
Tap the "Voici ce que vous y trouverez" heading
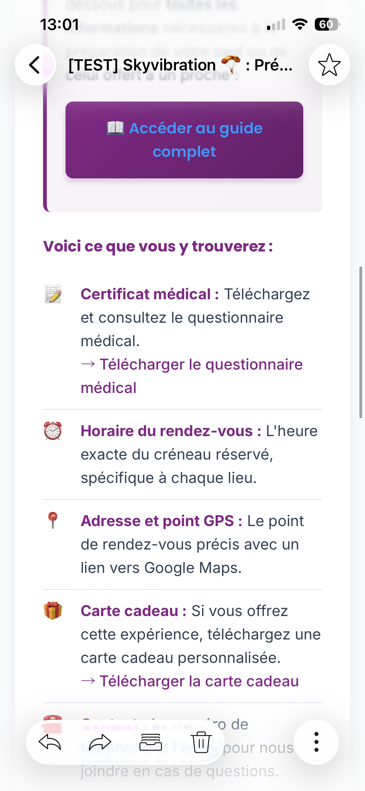158,246
